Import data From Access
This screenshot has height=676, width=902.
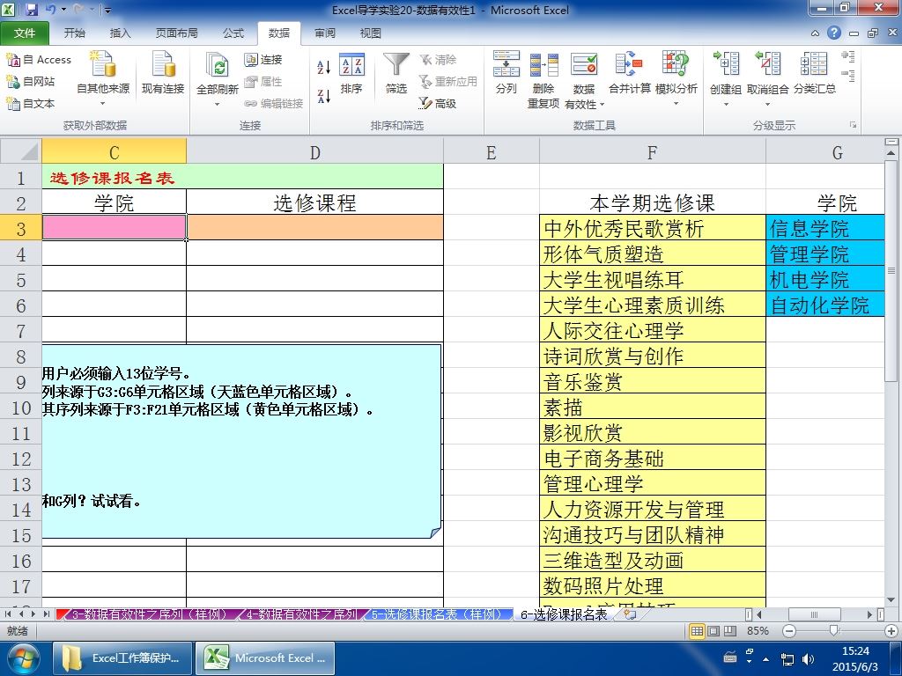tap(38, 59)
